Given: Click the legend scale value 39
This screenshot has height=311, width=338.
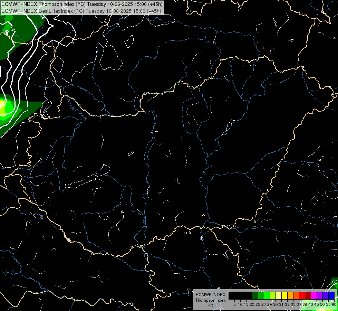Looking at the screenshot, I should click(305, 304).
